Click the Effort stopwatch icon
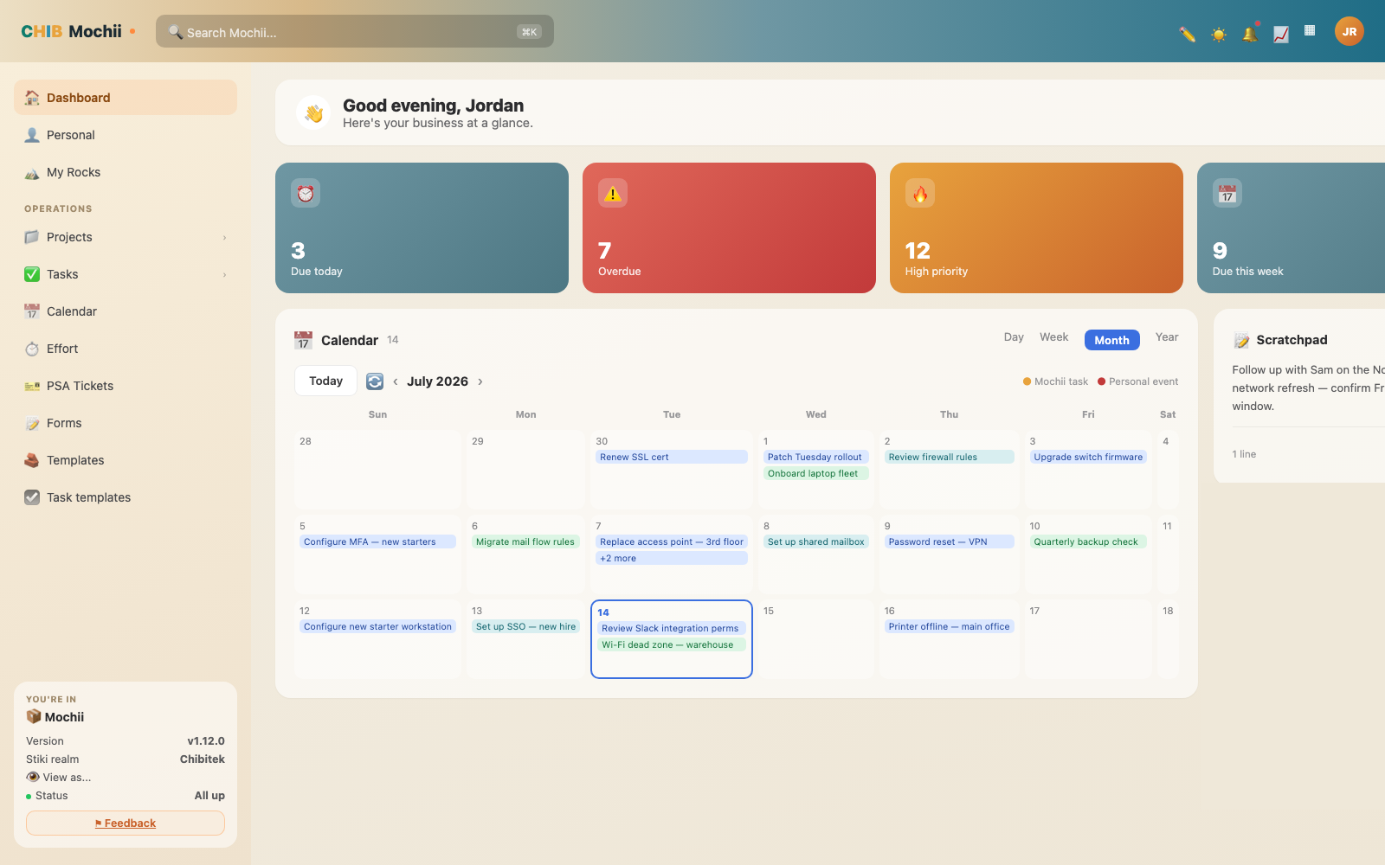 coord(32,349)
